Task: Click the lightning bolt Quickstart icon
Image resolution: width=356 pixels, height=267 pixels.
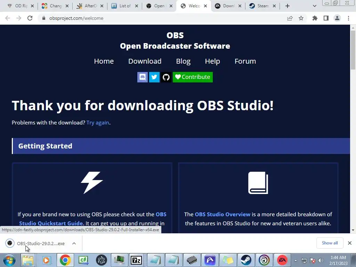Action: pyautogui.click(x=92, y=183)
